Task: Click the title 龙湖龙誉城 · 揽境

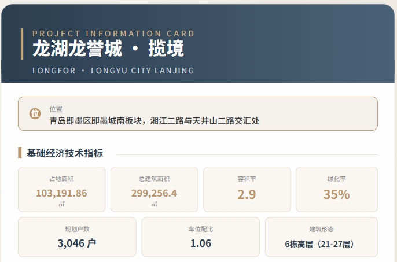Action: coord(108,48)
